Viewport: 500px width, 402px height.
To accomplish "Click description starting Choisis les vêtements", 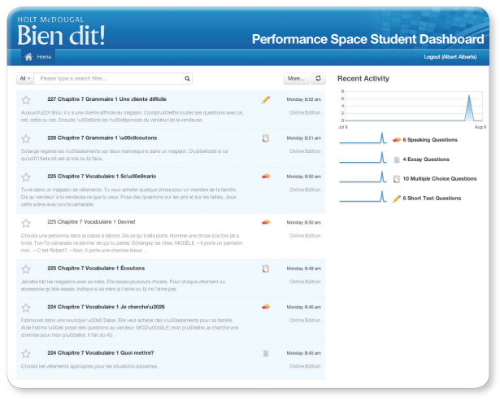I will (89, 366).
